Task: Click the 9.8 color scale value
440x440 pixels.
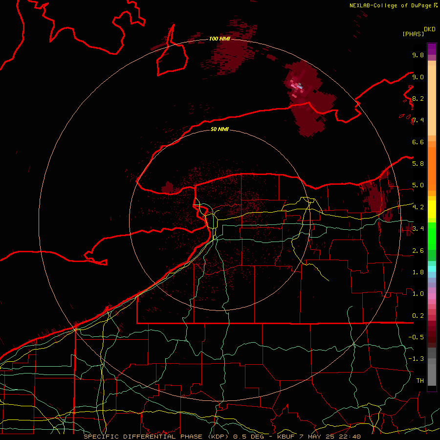Action: pyautogui.click(x=418, y=55)
